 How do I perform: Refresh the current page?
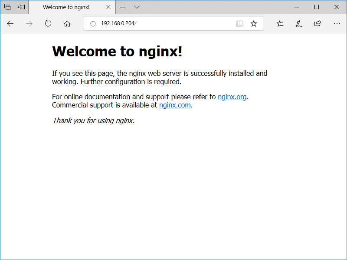[x=48, y=23]
